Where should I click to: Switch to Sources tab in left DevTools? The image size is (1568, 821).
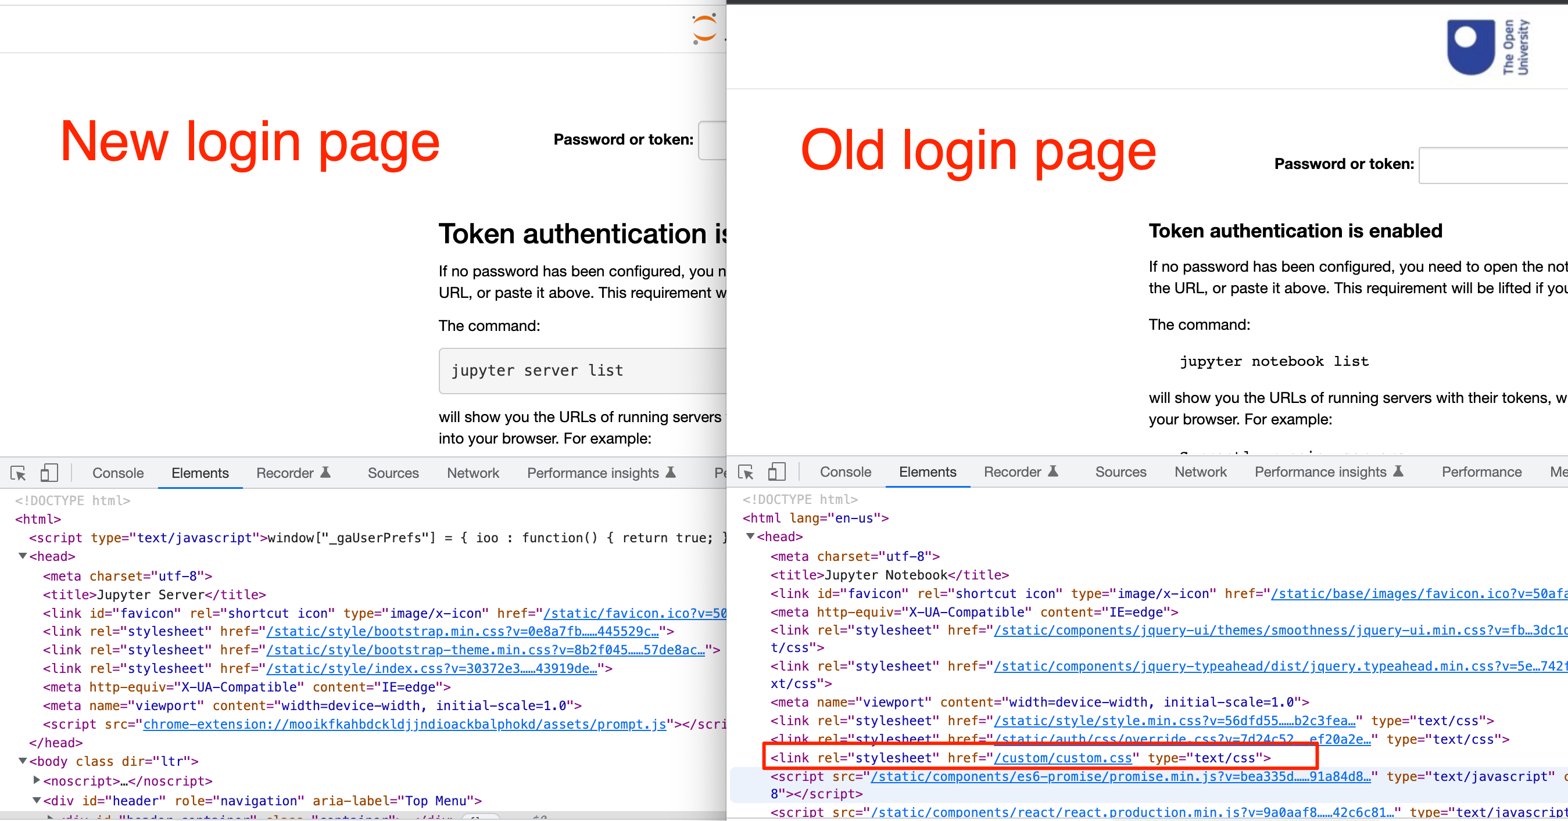coord(393,473)
